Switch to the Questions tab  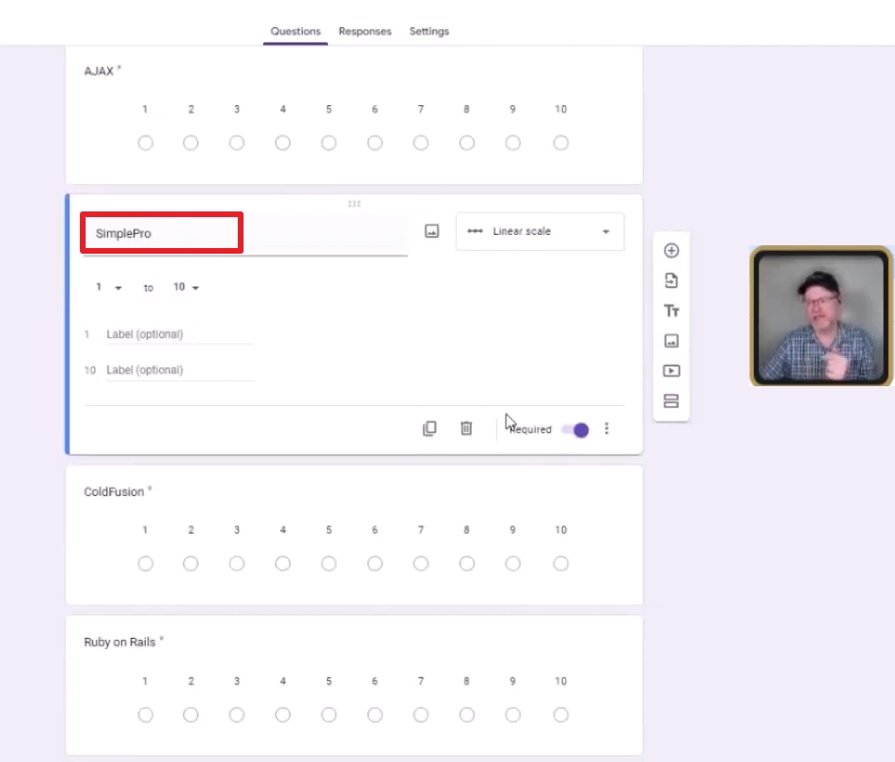pos(295,31)
